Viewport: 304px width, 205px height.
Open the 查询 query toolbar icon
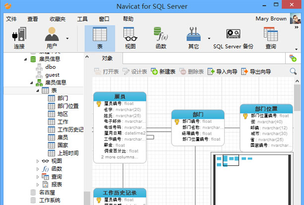(x=271, y=38)
